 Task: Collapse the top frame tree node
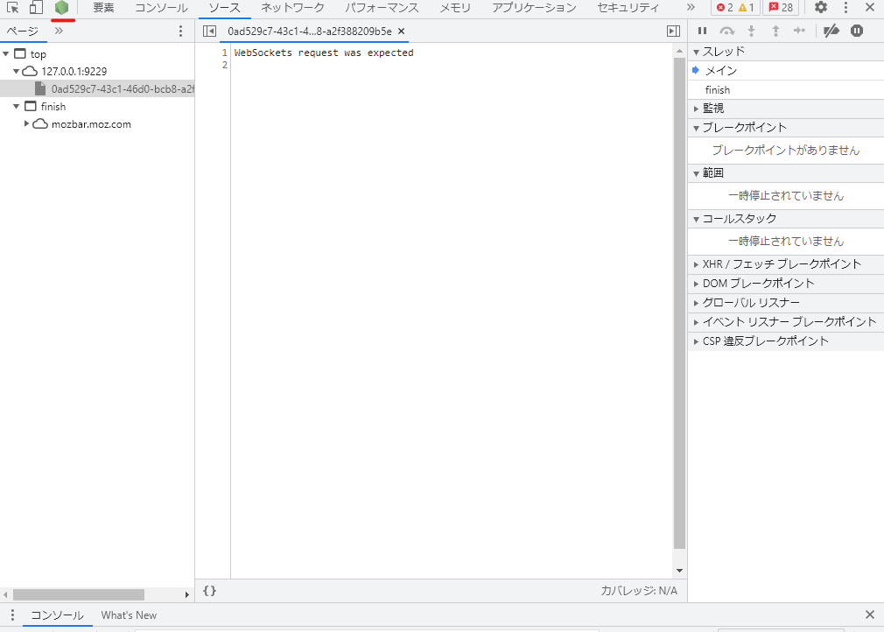coord(6,54)
